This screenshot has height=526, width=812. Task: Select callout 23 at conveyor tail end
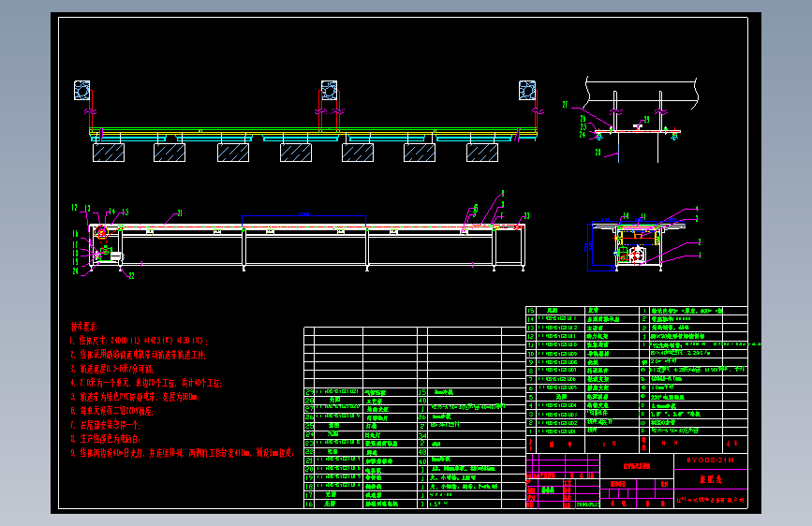click(526, 216)
